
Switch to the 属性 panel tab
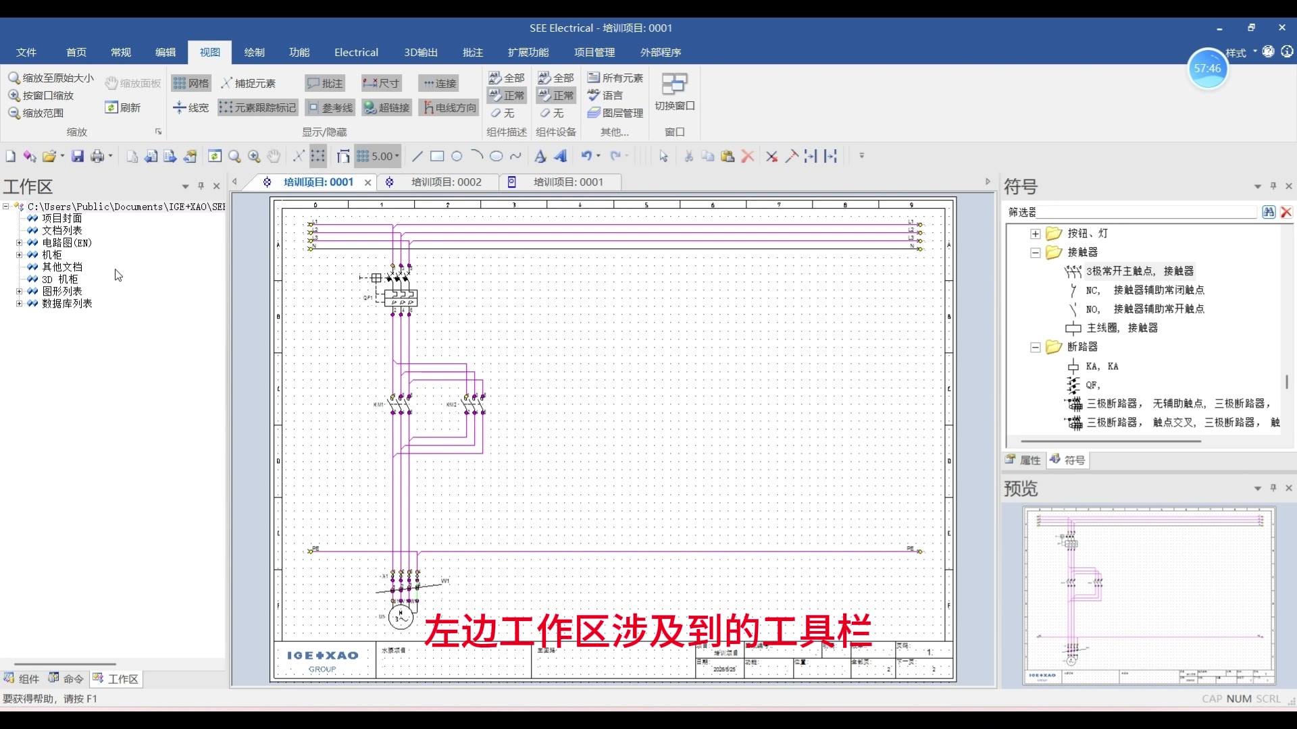1023,460
